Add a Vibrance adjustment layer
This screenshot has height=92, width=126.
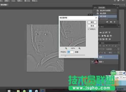click(x=110, y=32)
